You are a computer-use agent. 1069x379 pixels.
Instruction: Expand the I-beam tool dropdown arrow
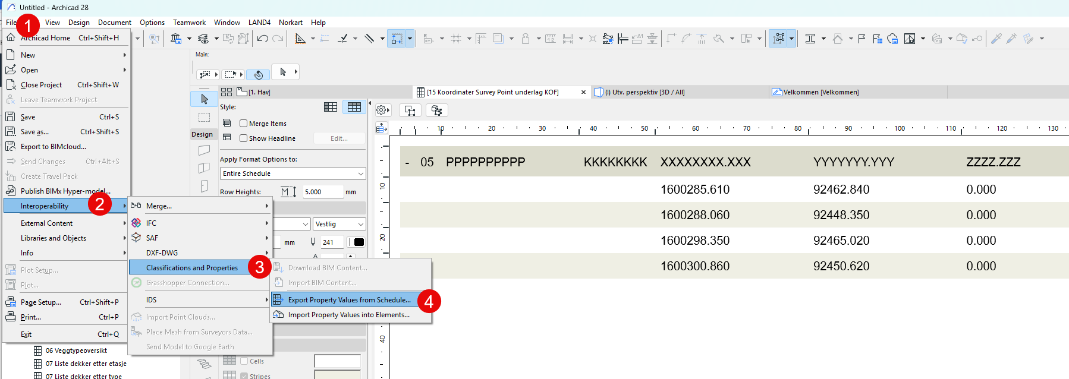pyautogui.click(x=823, y=39)
